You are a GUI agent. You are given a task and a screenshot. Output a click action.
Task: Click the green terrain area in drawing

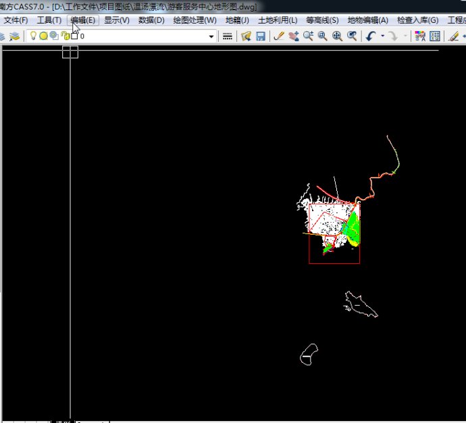tap(352, 227)
